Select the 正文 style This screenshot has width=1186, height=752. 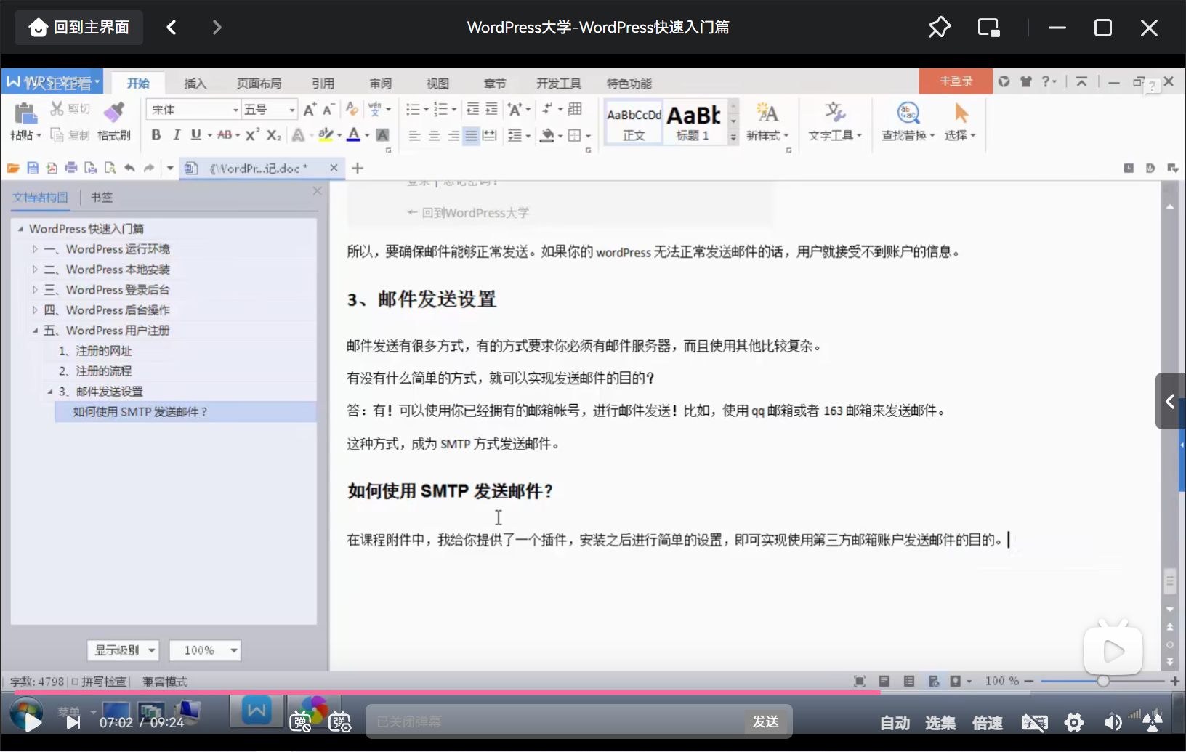pos(634,122)
